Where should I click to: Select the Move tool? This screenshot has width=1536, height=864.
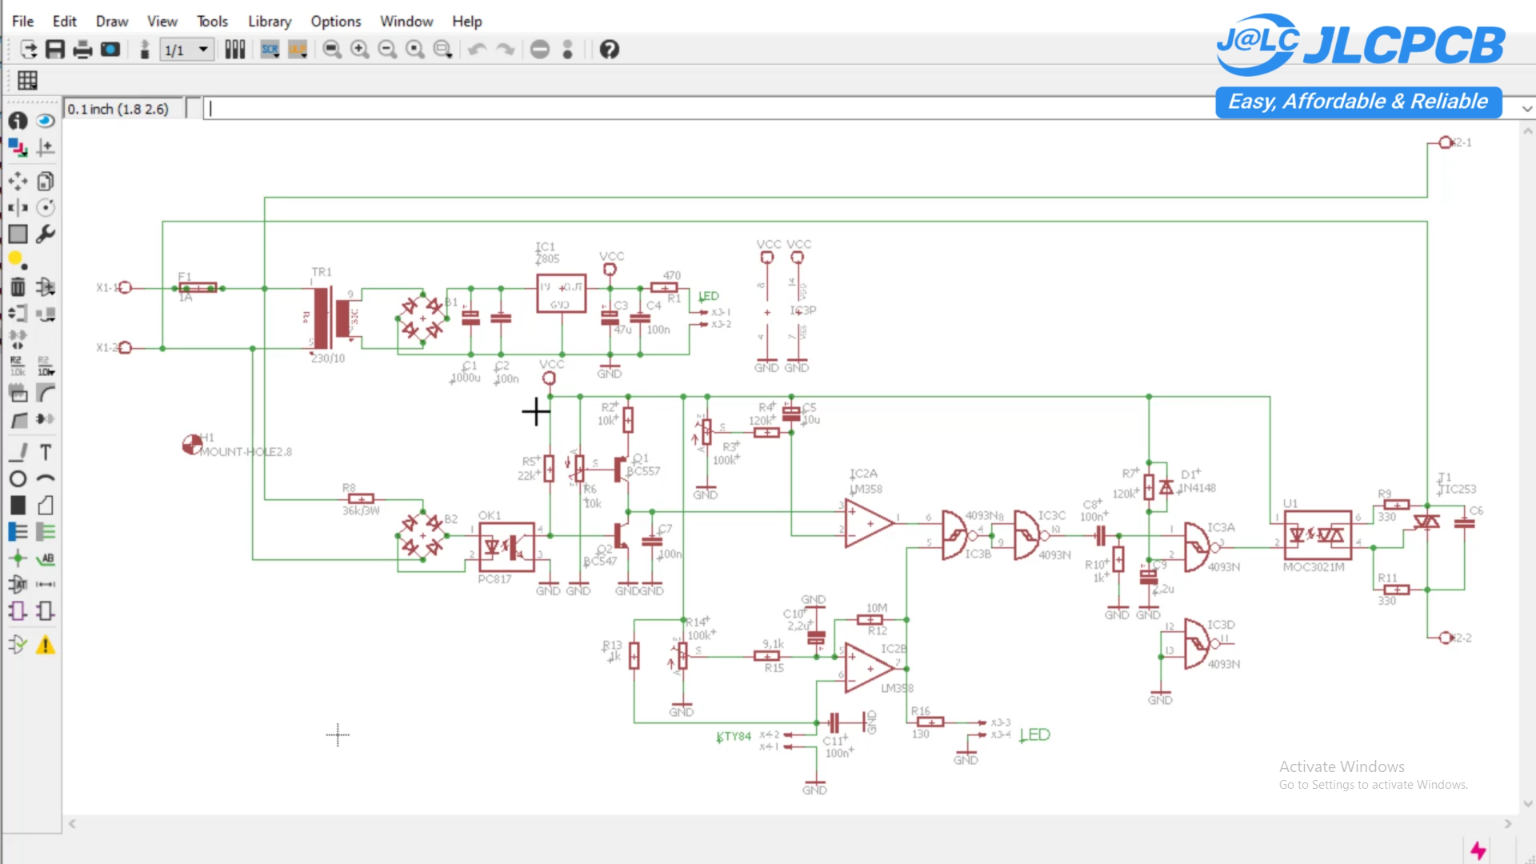click(x=18, y=182)
